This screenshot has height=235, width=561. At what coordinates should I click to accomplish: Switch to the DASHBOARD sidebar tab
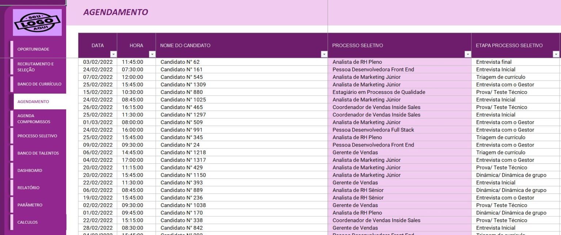pos(38,171)
